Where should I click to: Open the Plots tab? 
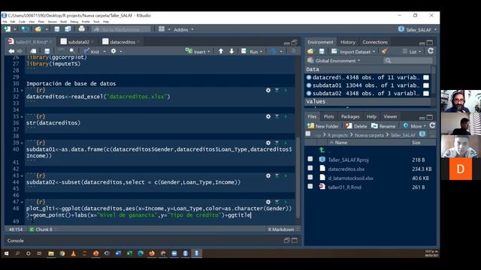328,117
